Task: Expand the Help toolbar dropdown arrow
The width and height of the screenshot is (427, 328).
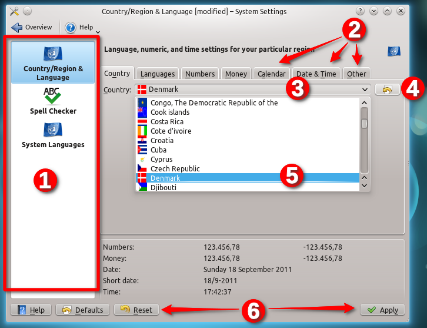Action: [x=98, y=32]
